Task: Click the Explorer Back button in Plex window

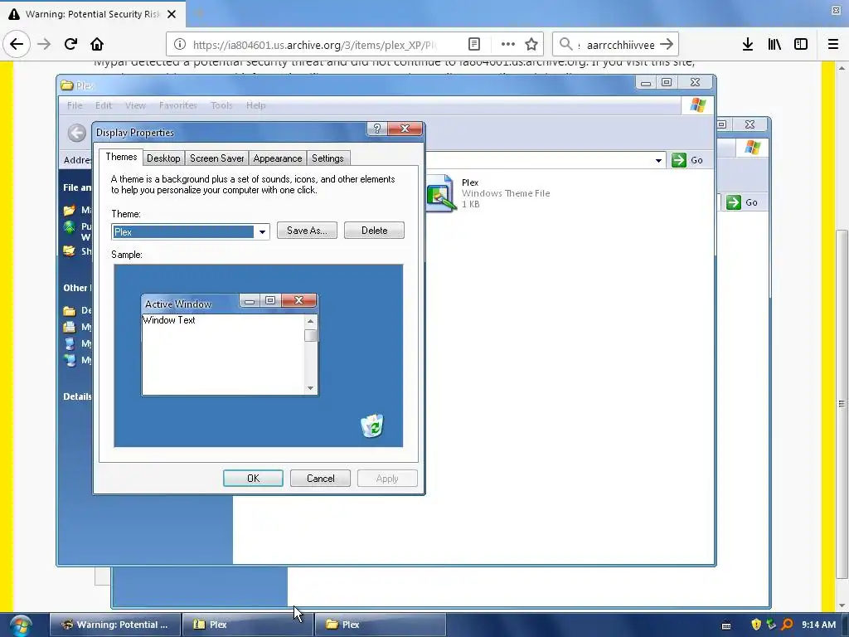Action: click(x=77, y=133)
